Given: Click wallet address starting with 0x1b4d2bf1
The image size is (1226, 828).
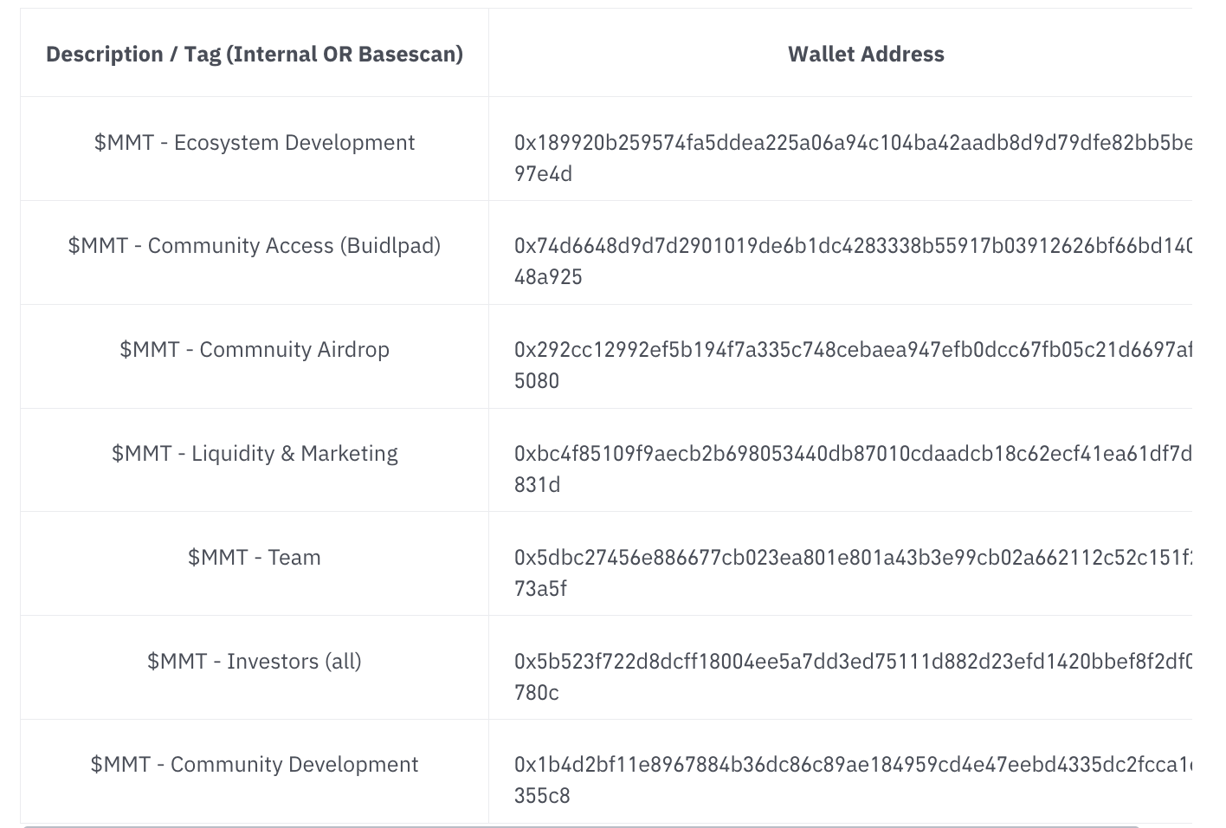Looking at the screenshot, I should (x=852, y=765).
